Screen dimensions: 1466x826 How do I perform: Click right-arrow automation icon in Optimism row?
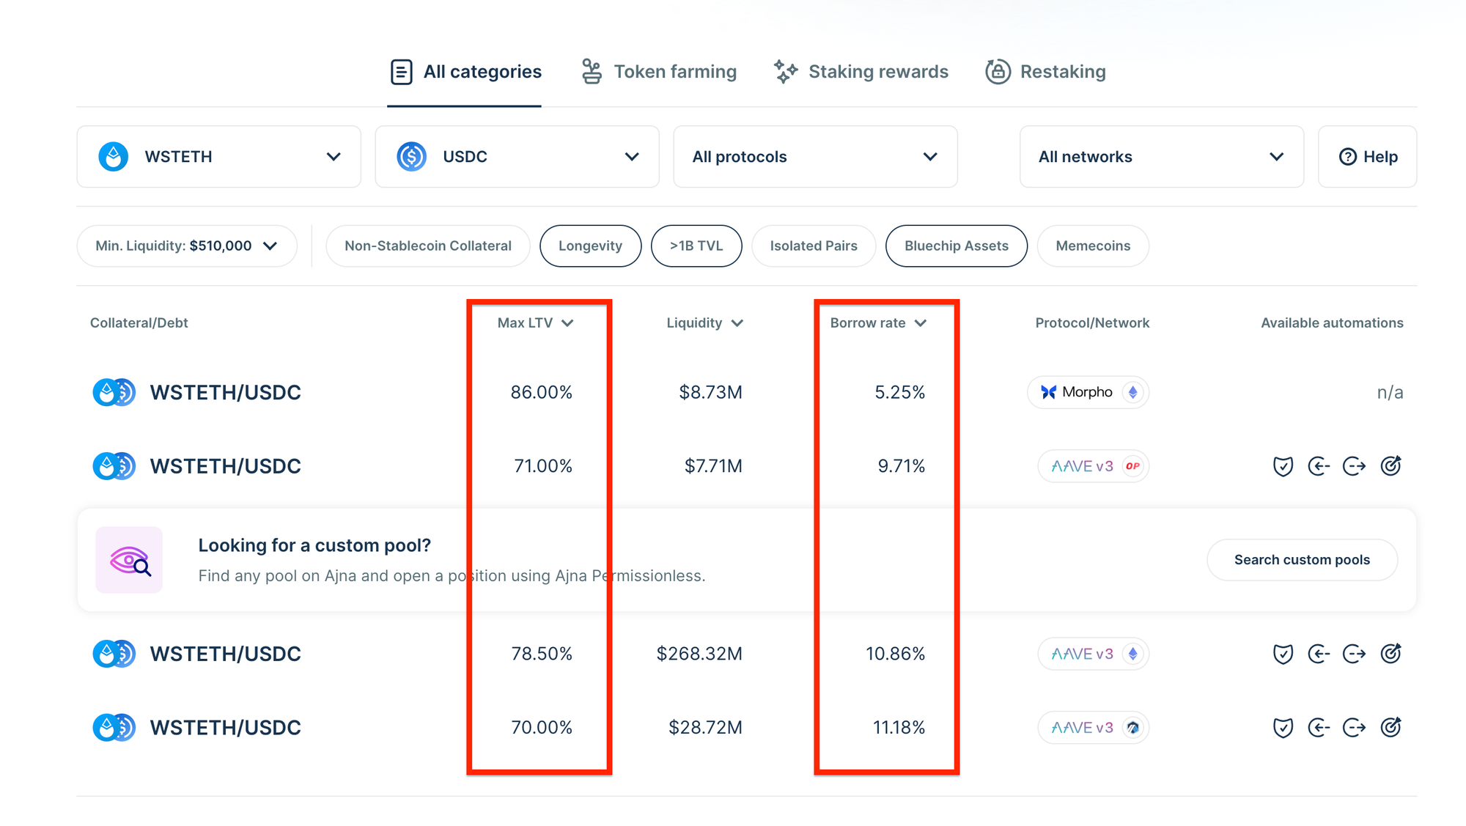pyautogui.click(x=1354, y=466)
